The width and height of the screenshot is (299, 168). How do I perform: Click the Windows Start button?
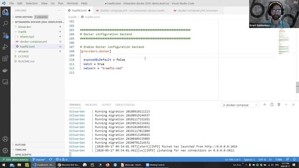pyautogui.click(x=4, y=165)
